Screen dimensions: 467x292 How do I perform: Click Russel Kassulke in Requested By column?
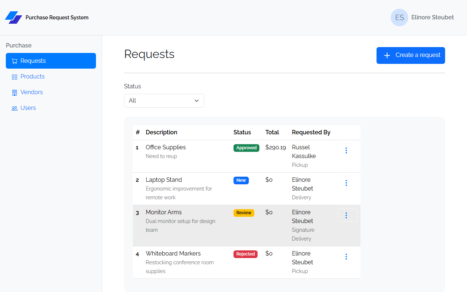[x=304, y=151]
